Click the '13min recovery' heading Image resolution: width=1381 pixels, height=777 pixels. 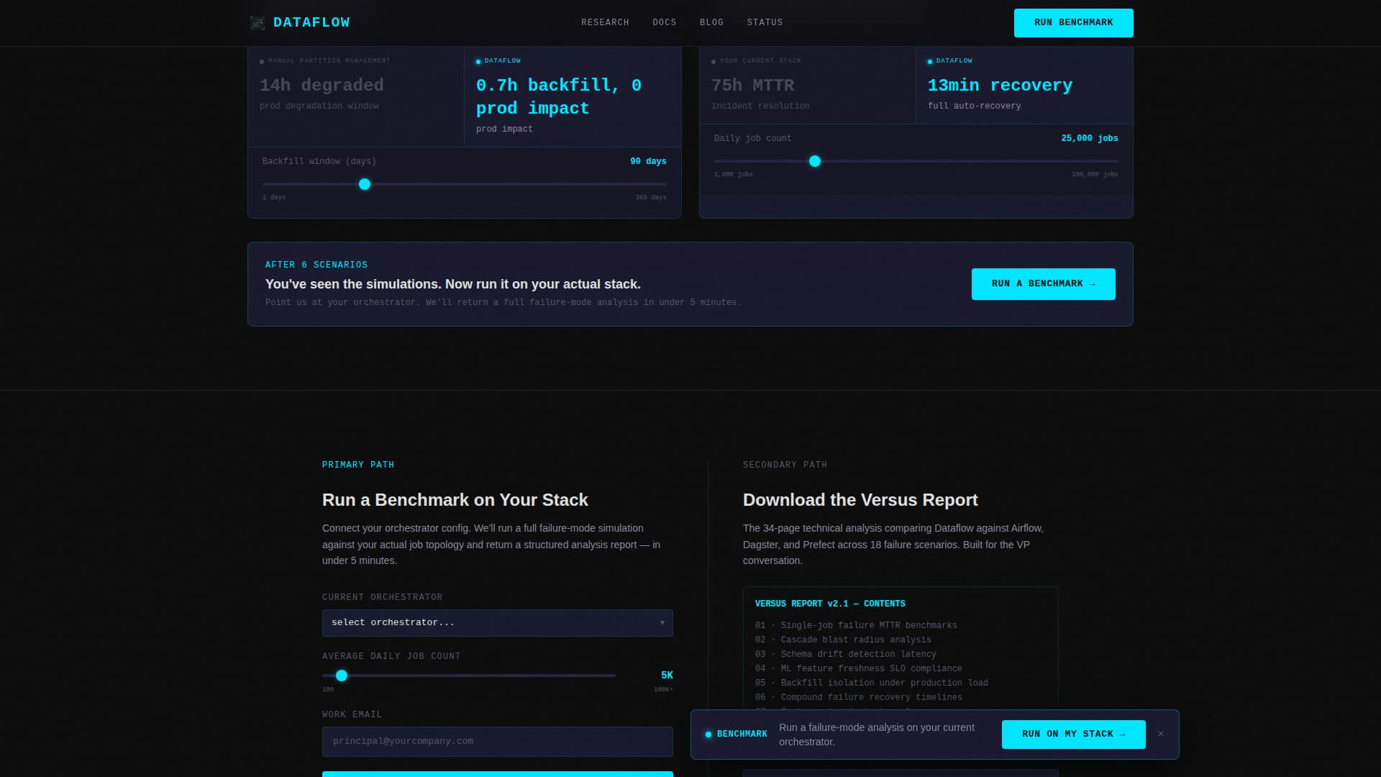click(x=1000, y=86)
